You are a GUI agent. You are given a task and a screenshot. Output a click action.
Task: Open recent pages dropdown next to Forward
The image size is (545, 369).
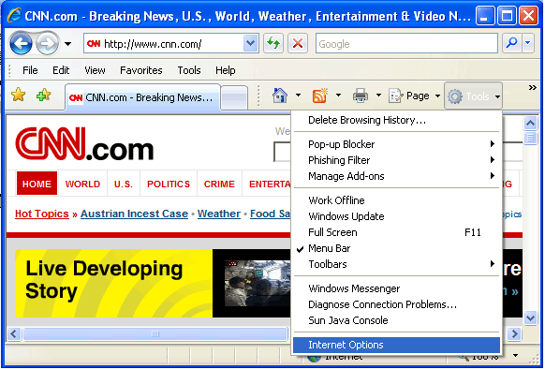[68, 44]
